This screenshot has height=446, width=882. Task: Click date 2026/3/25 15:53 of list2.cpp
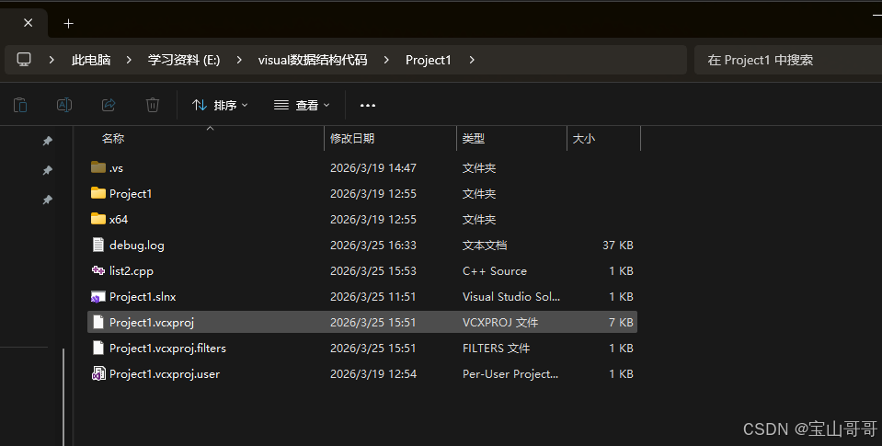[373, 271]
